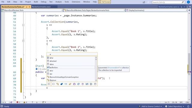Image resolution: width=192 pixels, height=108 pixels.
Task: Switch to ReviewSummaries.razor.cs preview tab
Action: [169, 7]
